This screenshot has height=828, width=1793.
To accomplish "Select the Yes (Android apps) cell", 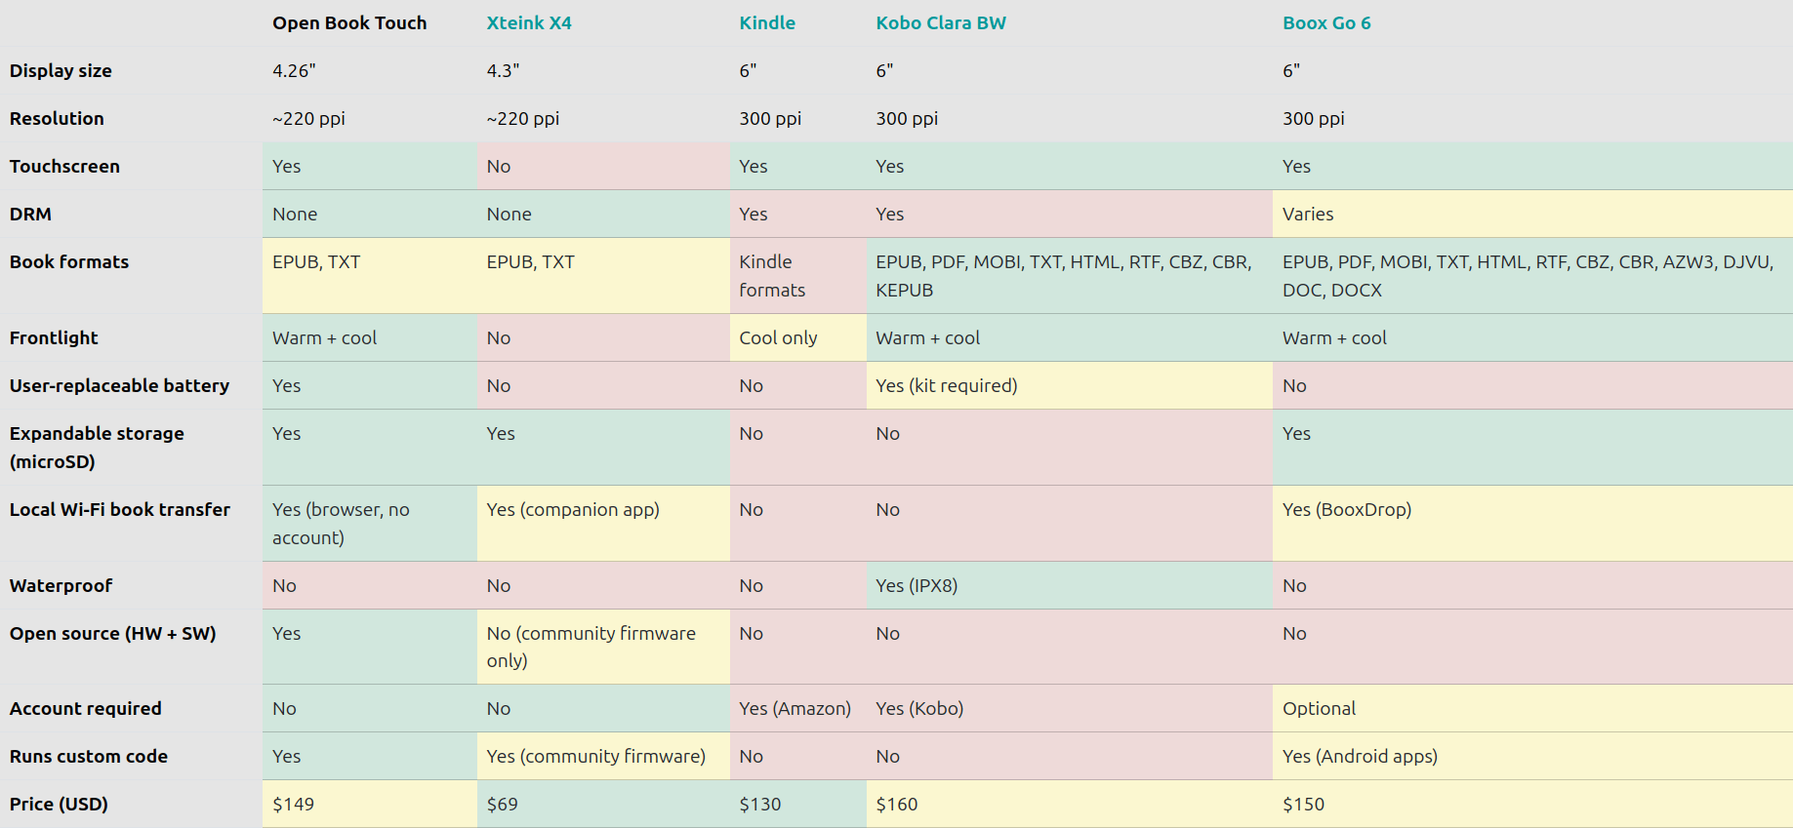I will (1532, 756).
